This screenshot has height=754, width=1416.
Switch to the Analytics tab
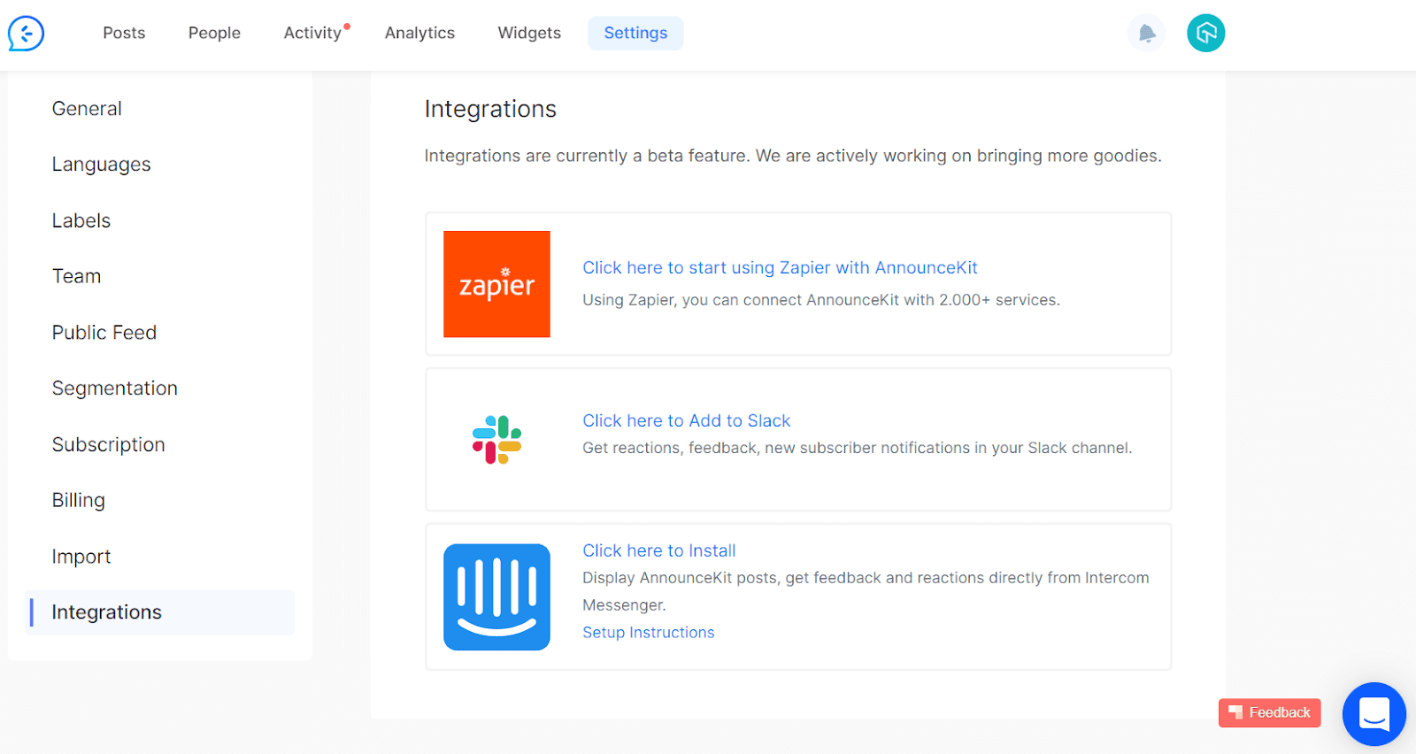pos(419,33)
